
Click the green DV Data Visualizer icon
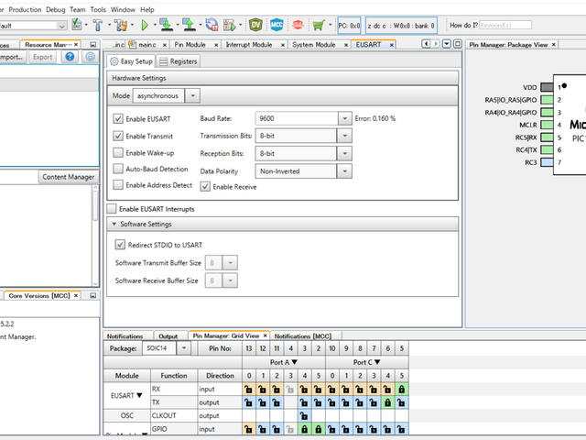click(x=255, y=26)
